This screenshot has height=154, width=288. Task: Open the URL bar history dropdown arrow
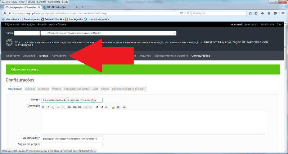tap(184, 13)
